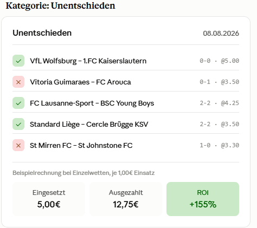257x228 pixels.
Task: Select FC Lausanne-Sport – BSC Young Boys row
Action: [x=126, y=103]
